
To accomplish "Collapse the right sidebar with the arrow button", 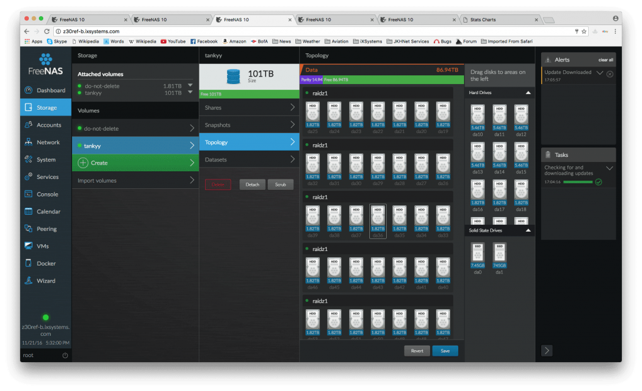I will [x=547, y=350].
